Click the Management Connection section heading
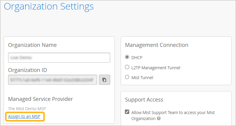Image resolution: width=236 pixels, height=126 pixels. point(157,45)
